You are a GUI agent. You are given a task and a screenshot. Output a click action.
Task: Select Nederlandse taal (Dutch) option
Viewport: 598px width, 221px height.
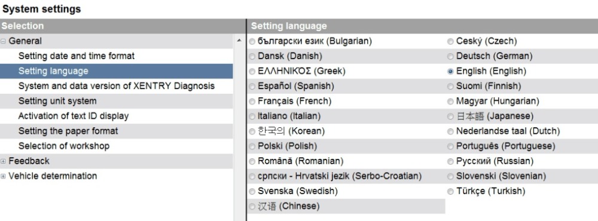[x=450, y=131]
